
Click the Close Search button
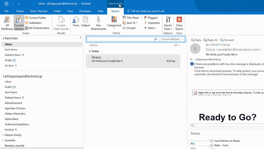pyautogui.click(x=179, y=23)
